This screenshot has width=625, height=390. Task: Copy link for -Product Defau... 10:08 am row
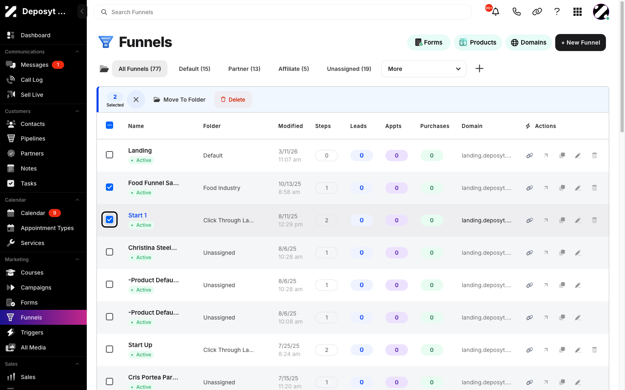point(529,318)
